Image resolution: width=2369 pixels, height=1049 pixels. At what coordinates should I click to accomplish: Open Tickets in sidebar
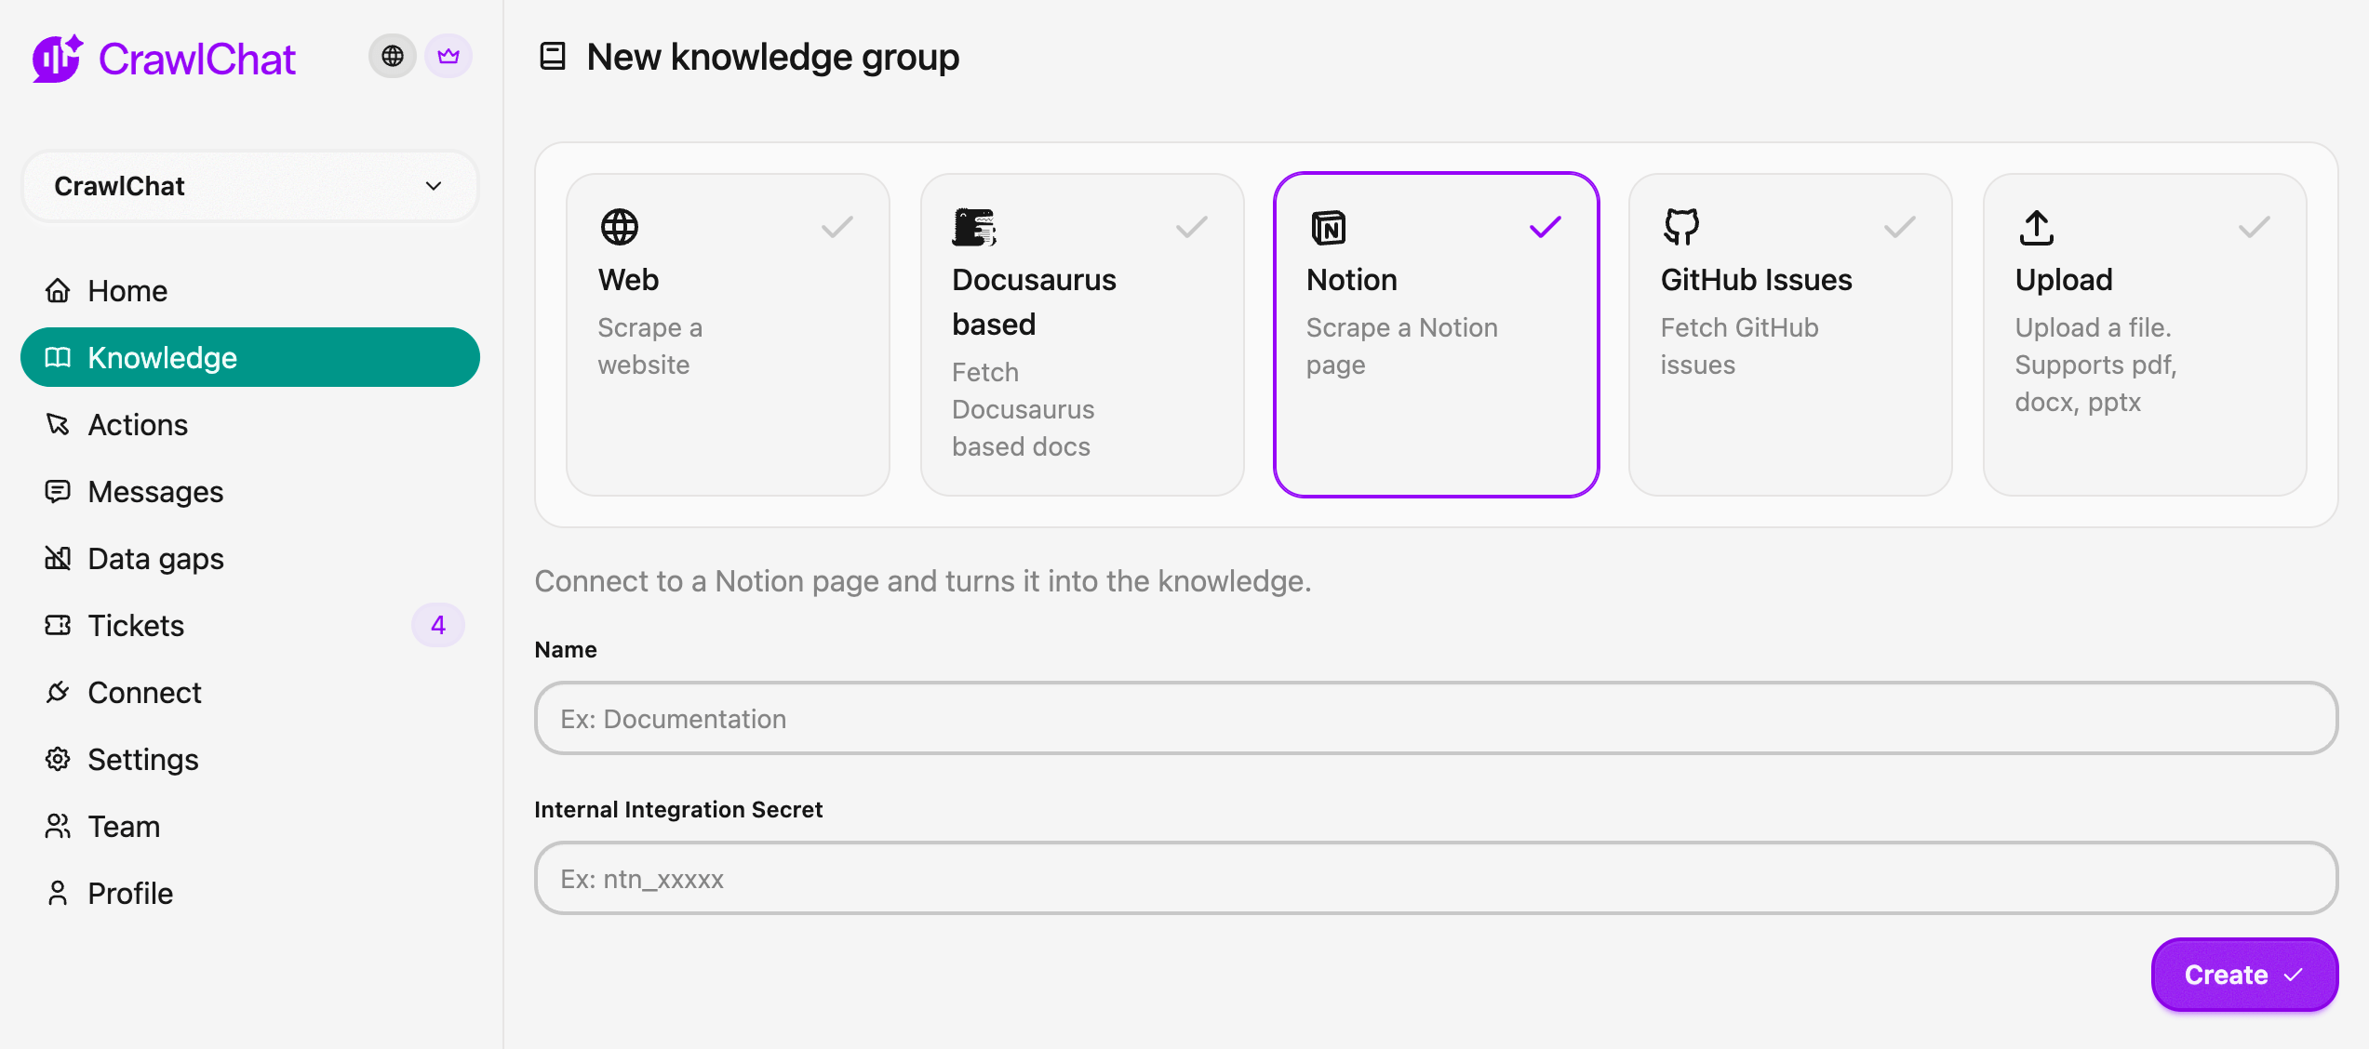[249, 626]
